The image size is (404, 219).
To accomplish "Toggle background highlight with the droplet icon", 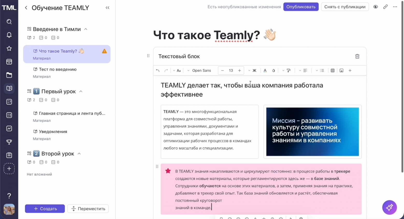I will click(x=273, y=70).
